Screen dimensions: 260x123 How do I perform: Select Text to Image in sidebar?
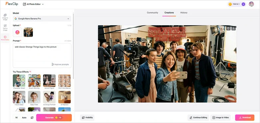coord(5,28)
